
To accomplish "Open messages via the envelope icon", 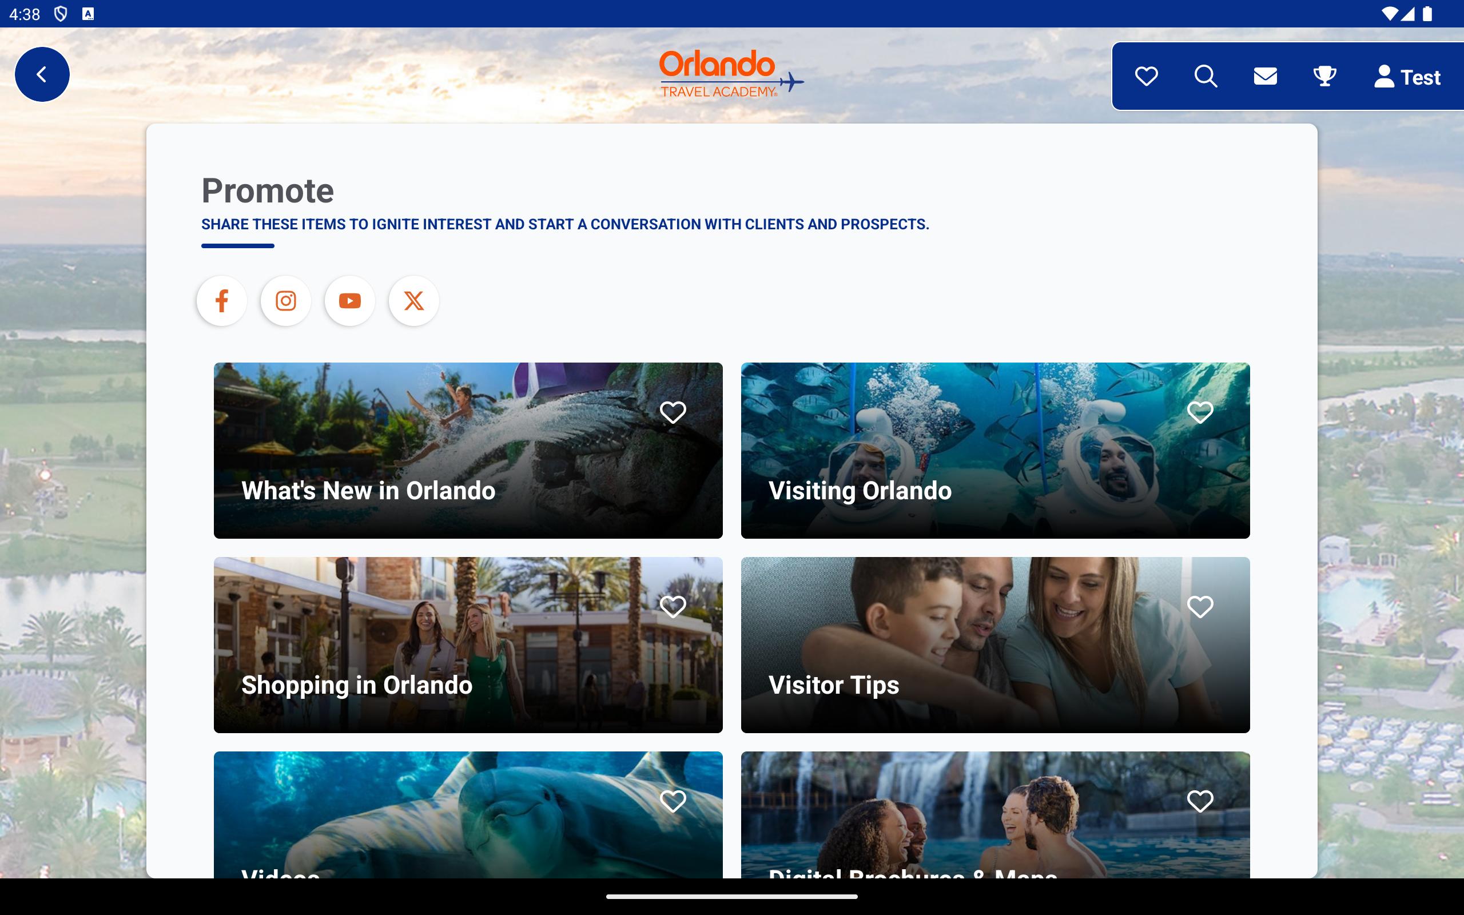I will (x=1265, y=76).
